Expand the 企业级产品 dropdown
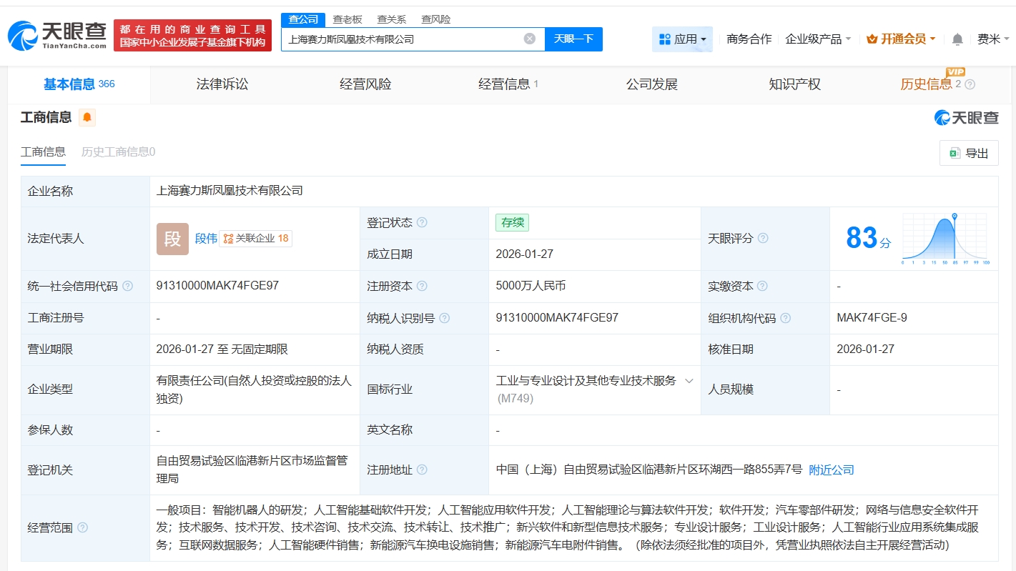 point(818,39)
